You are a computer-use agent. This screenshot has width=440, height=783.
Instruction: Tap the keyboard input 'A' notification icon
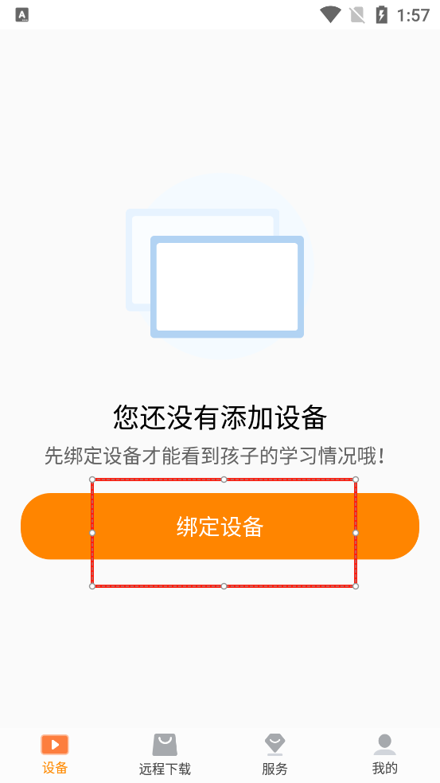[22, 15]
